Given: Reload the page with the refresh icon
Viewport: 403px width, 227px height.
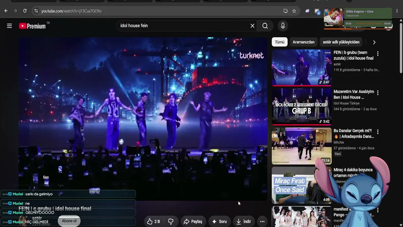Looking at the screenshot, I should click(x=25, y=11).
